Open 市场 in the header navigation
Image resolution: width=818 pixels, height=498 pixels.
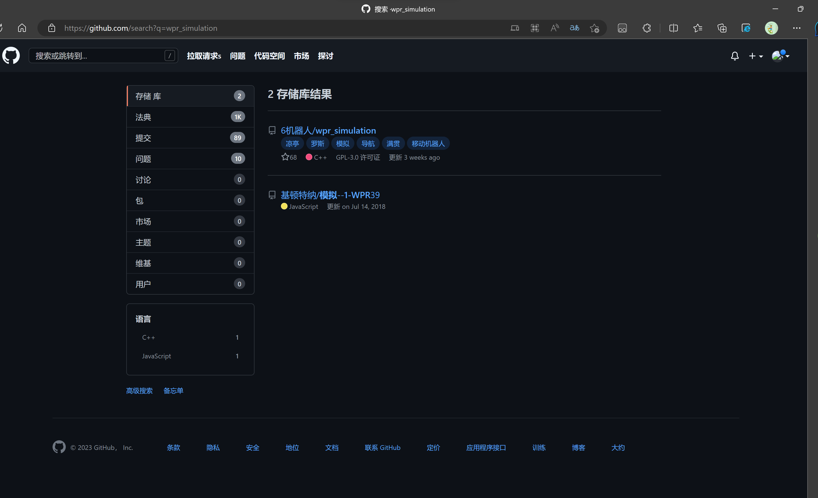(302, 56)
